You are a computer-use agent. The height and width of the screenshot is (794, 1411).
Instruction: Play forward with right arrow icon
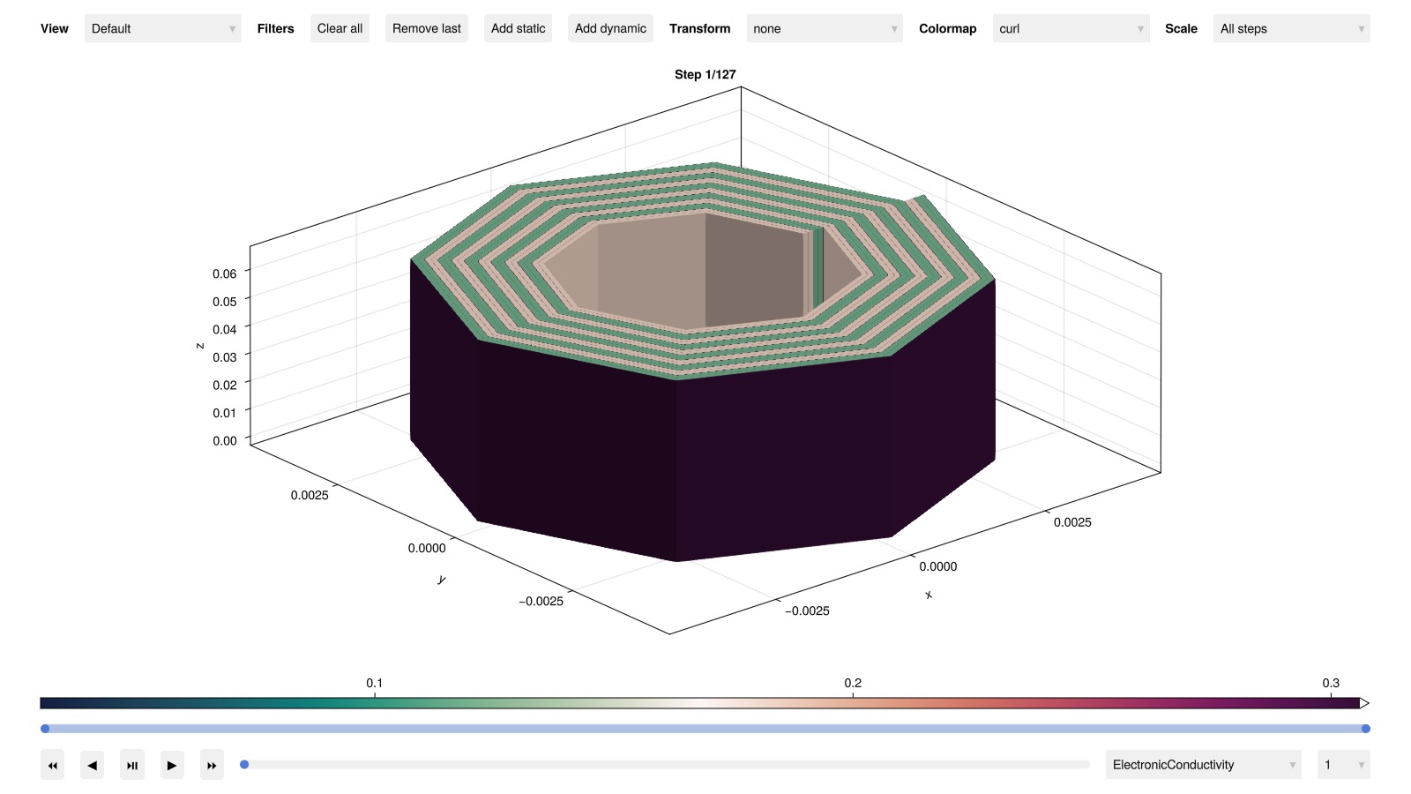[172, 765]
